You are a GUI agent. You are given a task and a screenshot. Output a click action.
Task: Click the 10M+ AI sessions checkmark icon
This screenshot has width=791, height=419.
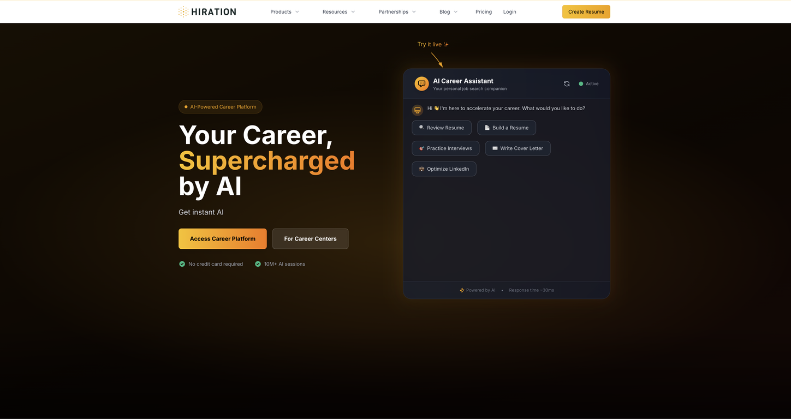click(x=258, y=264)
